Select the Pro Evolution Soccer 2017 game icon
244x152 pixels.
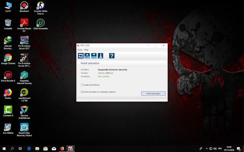[24, 43]
